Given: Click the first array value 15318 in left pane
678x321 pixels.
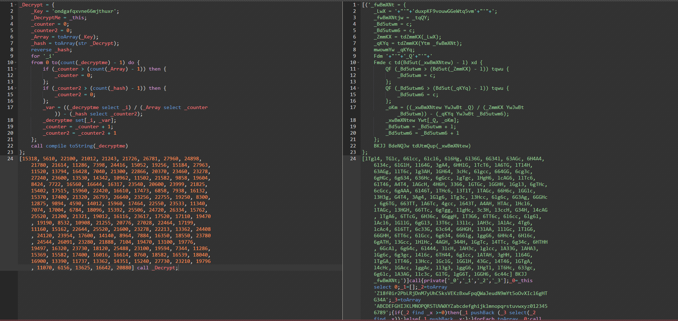Looking at the screenshot, I should pos(30,159).
